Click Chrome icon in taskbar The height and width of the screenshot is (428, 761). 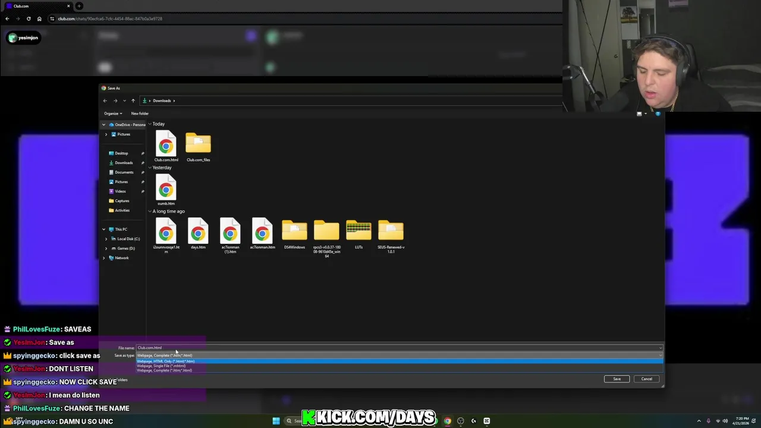447,421
